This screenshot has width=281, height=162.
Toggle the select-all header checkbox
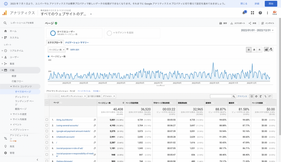coord(47,103)
